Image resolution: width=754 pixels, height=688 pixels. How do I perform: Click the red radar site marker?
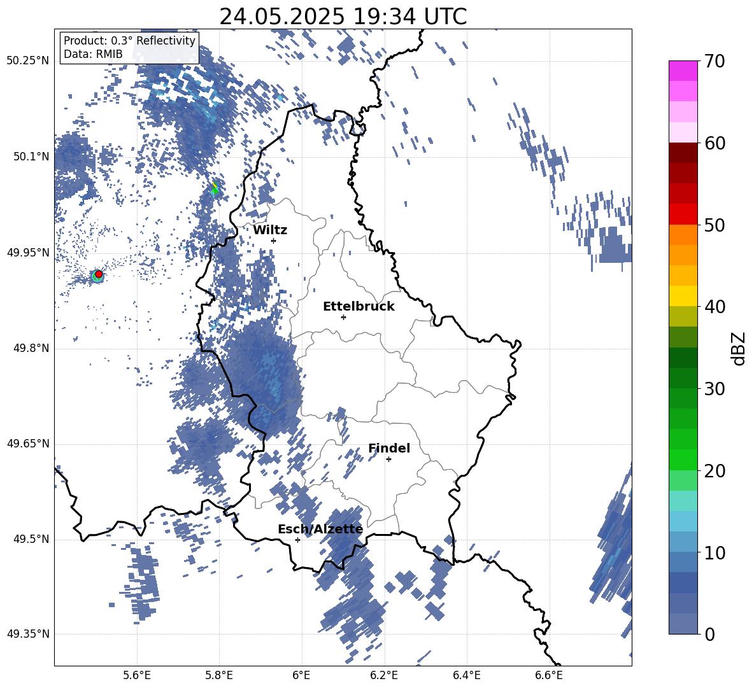[99, 274]
